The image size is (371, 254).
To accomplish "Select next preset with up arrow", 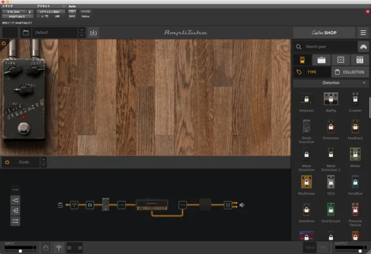I will click(81, 30).
